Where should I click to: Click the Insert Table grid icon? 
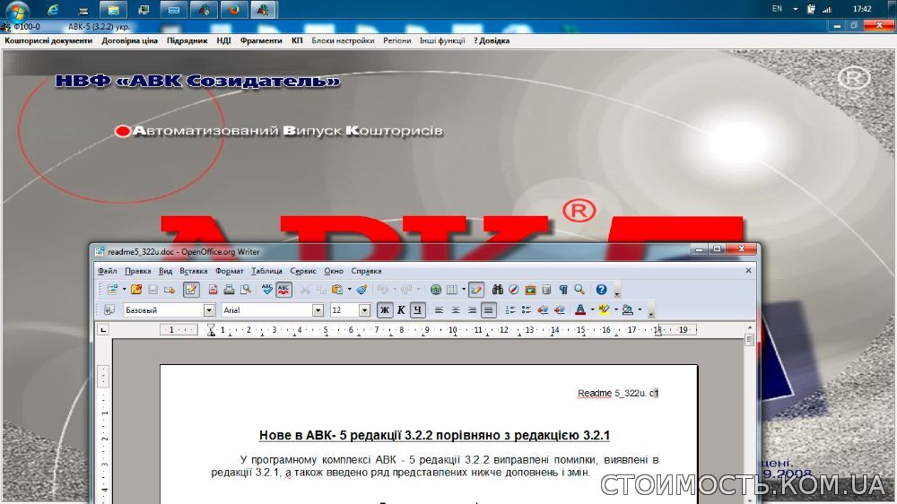(452, 290)
